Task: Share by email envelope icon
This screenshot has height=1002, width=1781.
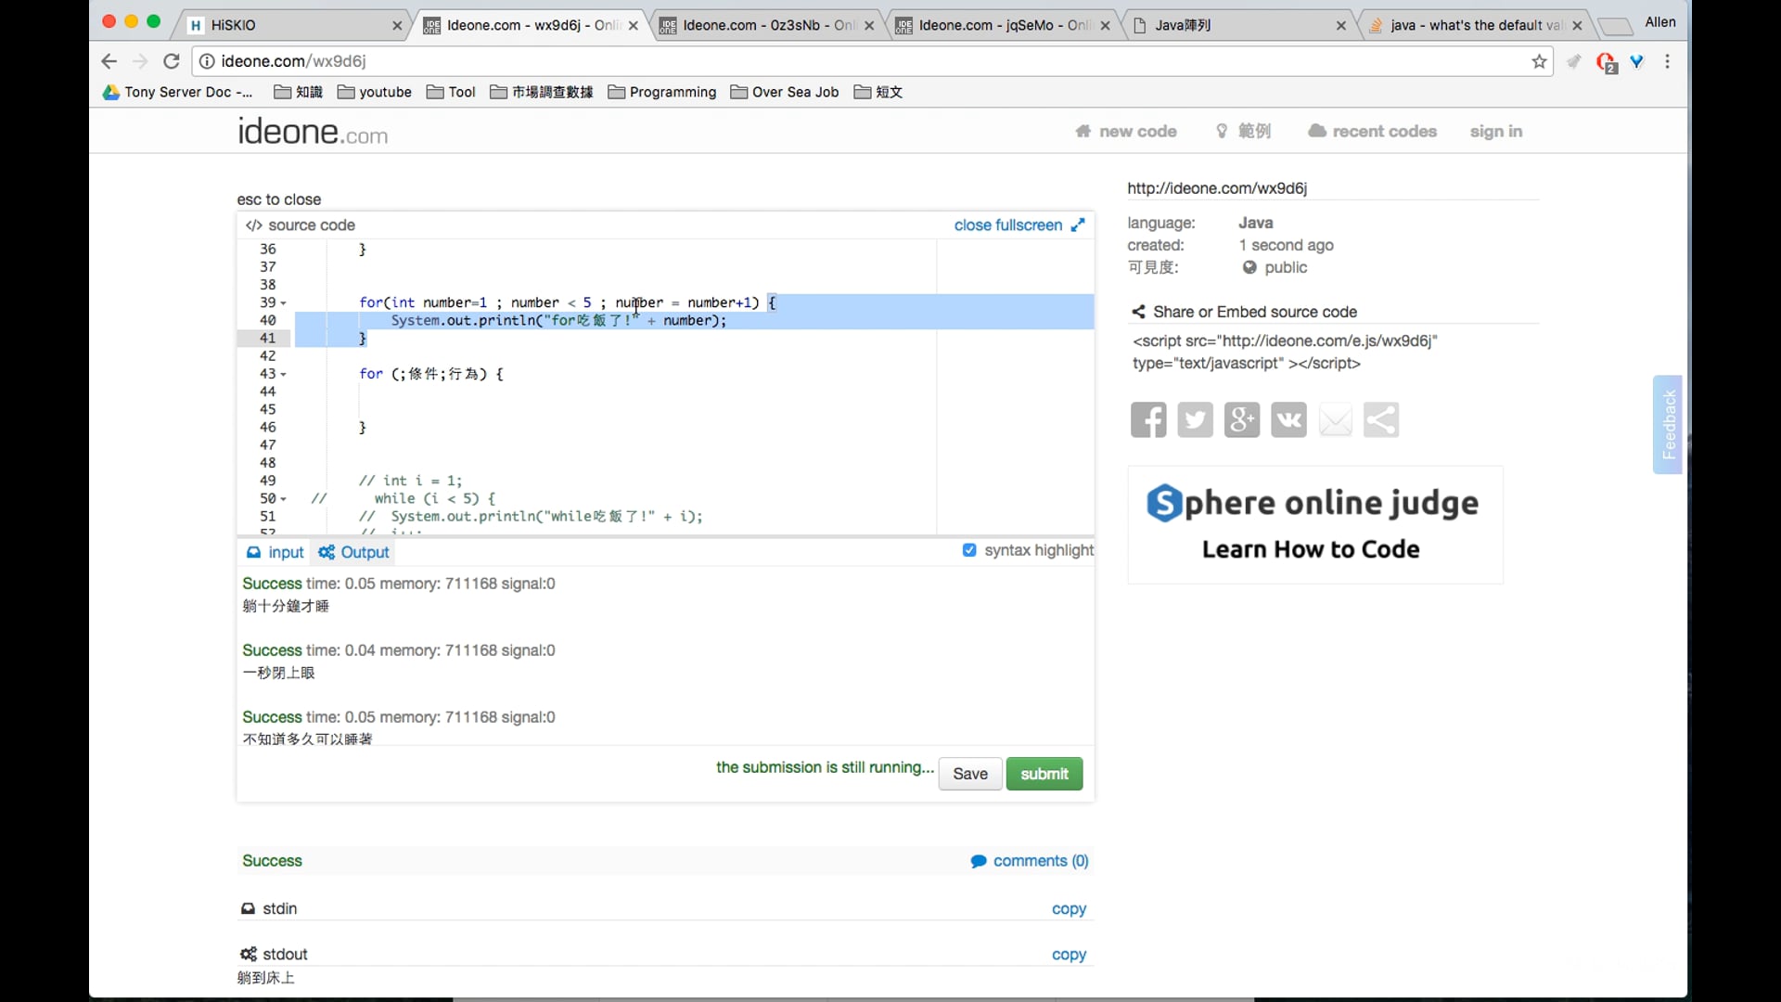Action: coord(1335,420)
